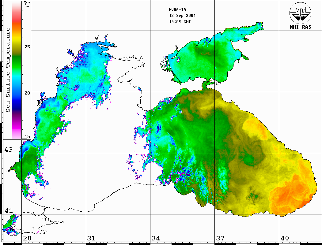The image size is (322, 245).
Task: Click the '20' value on temperature scale
Action: pos(27,93)
